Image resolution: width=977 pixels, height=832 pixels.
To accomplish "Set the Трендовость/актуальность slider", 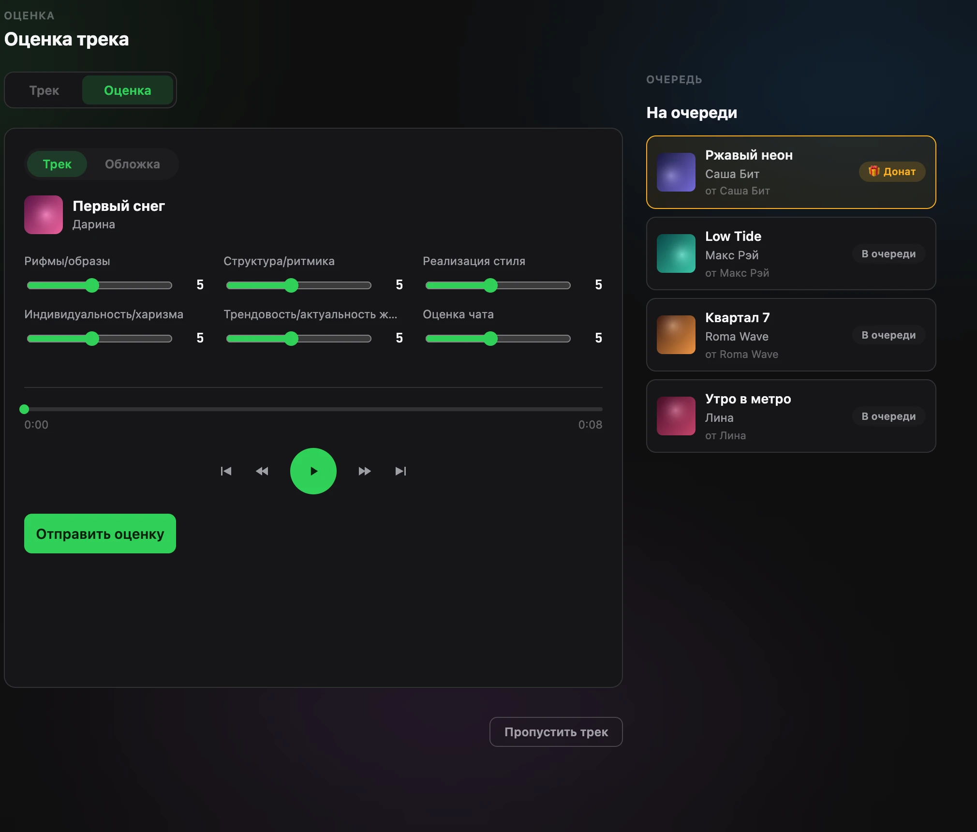I will pyautogui.click(x=299, y=339).
